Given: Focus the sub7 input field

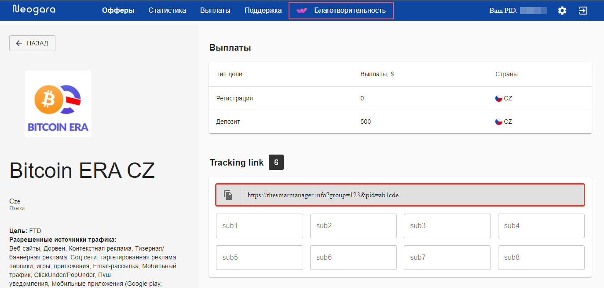Looking at the screenshot, I should [x=447, y=258].
